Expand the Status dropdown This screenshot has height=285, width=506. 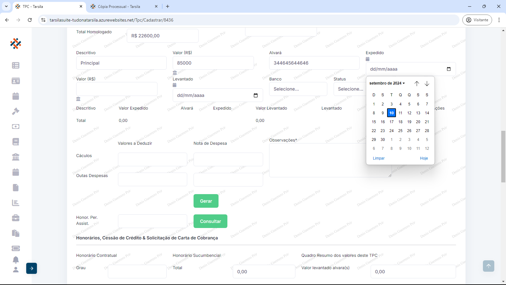point(350,89)
